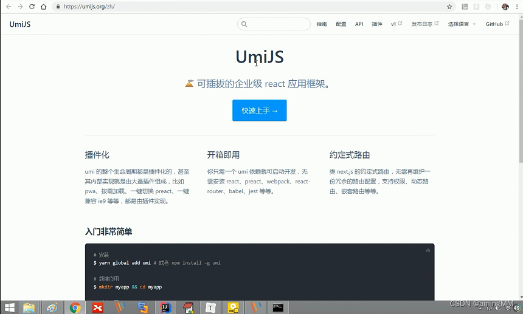The height and width of the screenshot is (314, 523).
Task: Open 配置 in the top navigation
Action: coord(341,24)
